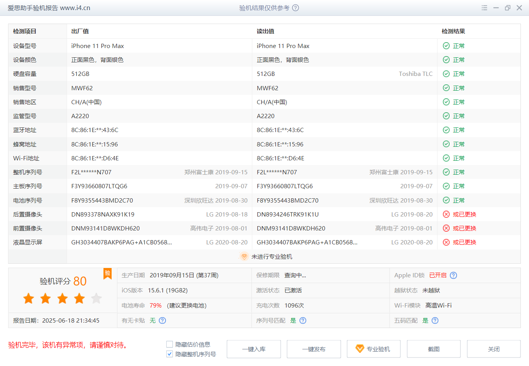
Task: Click the 或已更换 result in 液晶显示屏 row
Action: pyautogui.click(x=464, y=242)
